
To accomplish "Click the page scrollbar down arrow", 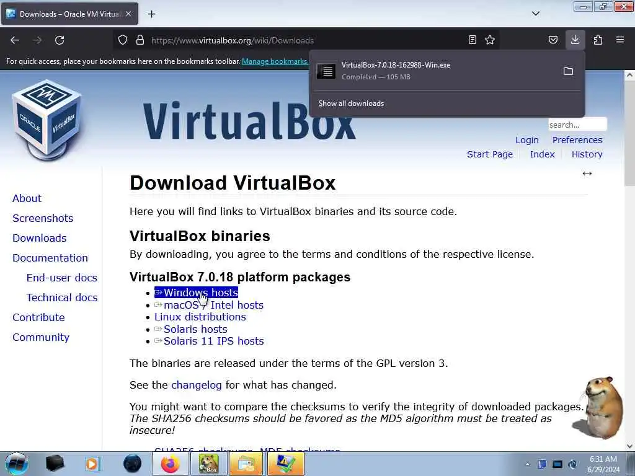I will (x=629, y=446).
